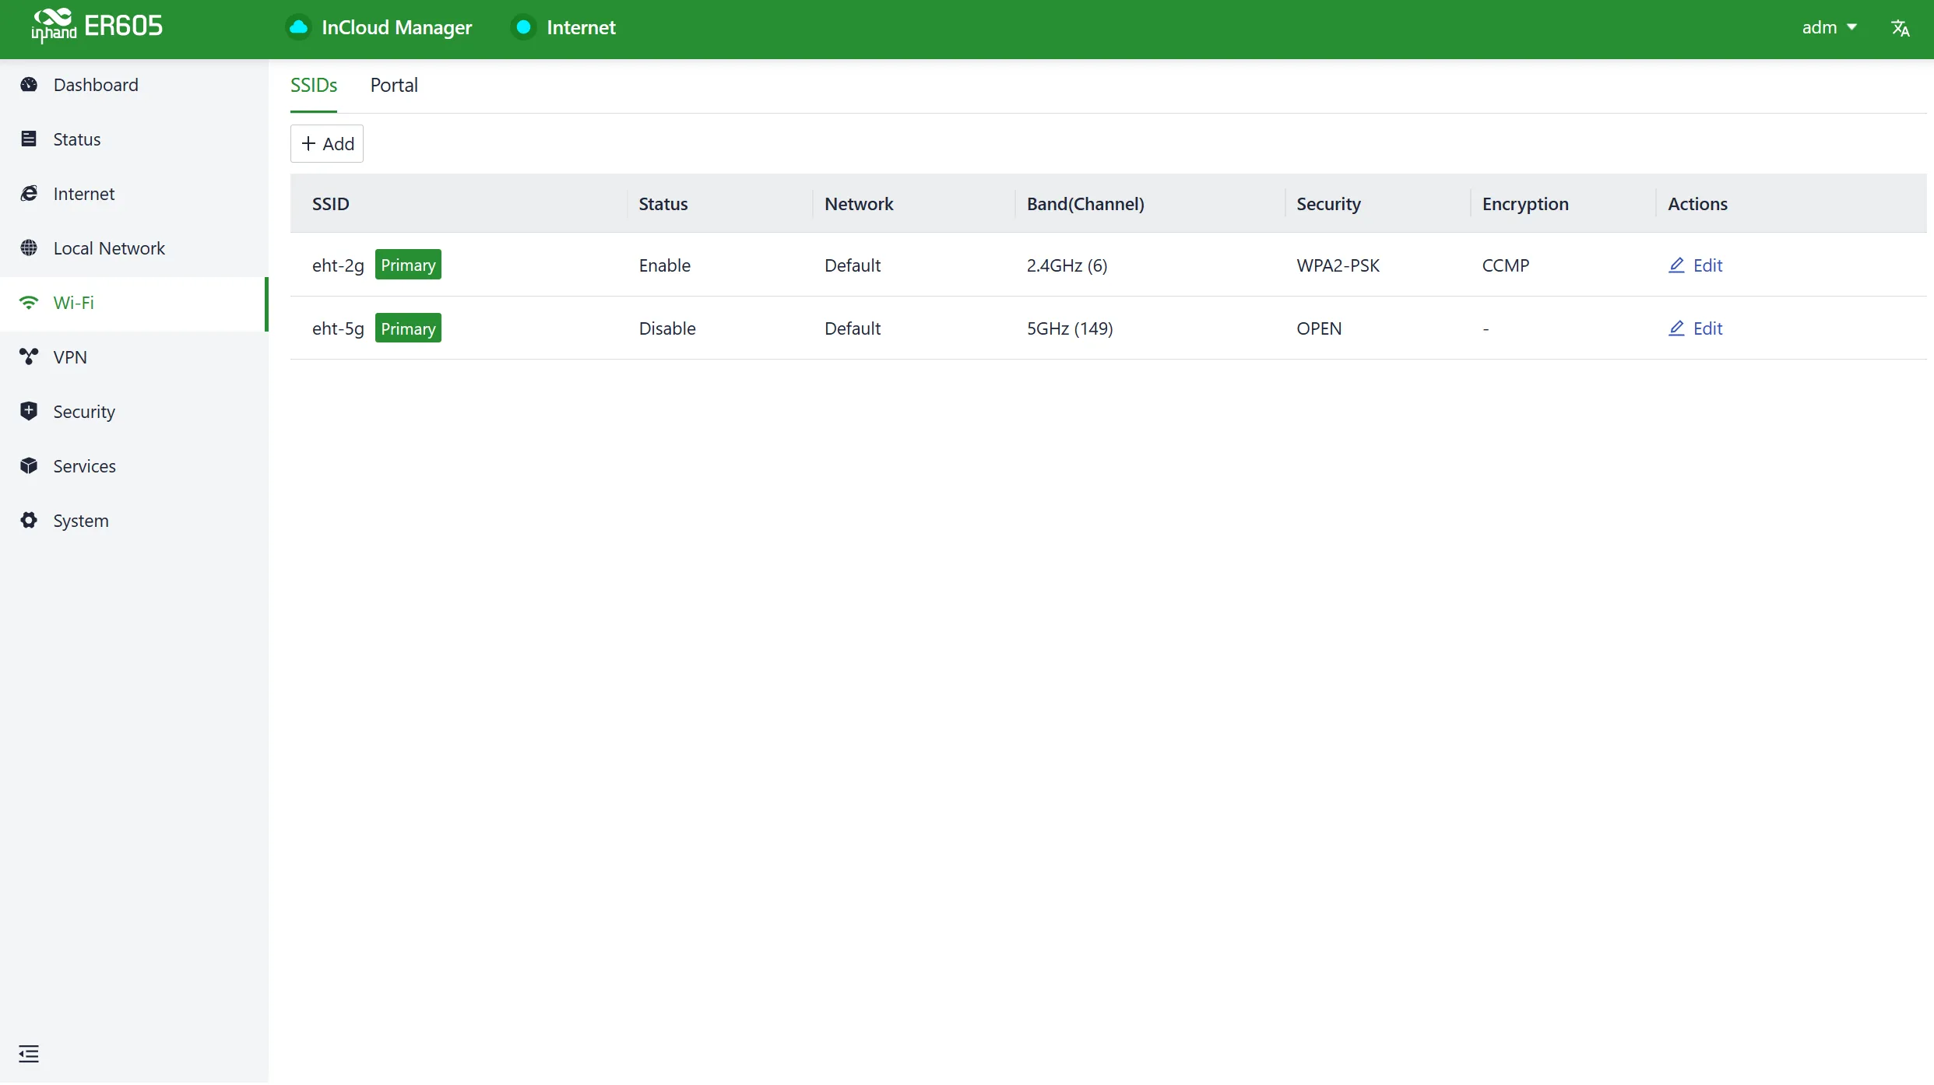
Task: Open the adm user dropdown
Action: [1829, 28]
